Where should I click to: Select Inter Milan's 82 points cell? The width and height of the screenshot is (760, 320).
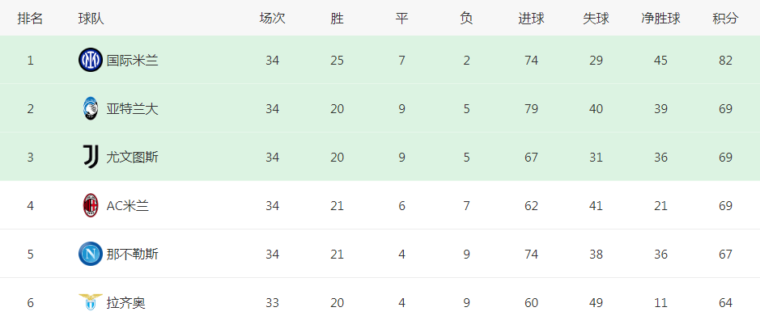point(725,61)
